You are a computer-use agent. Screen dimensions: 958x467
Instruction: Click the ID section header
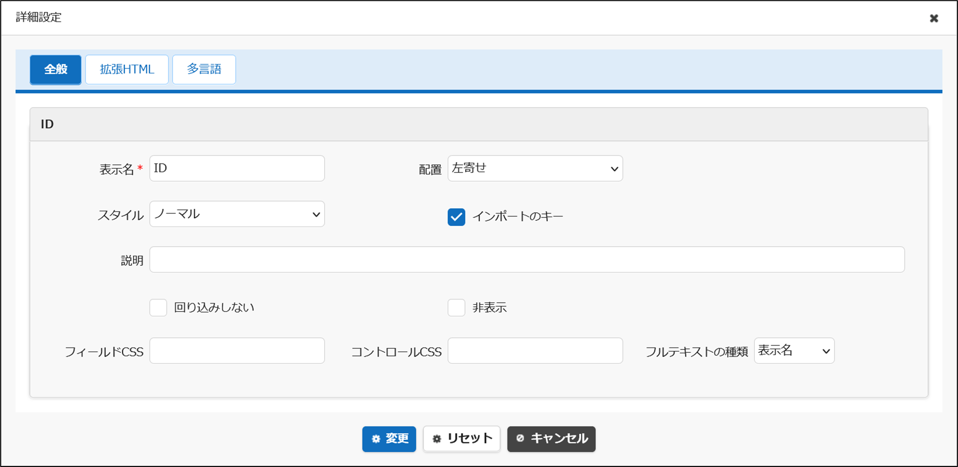click(x=47, y=124)
